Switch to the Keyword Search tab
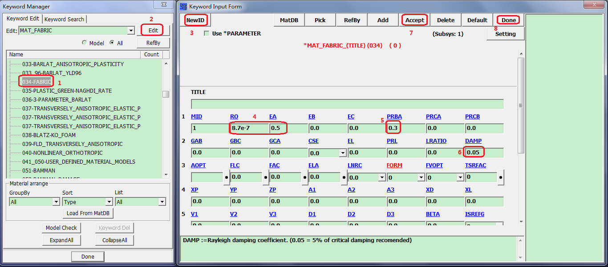Image resolution: width=608 pixels, height=267 pixels. [x=64, y=19]
